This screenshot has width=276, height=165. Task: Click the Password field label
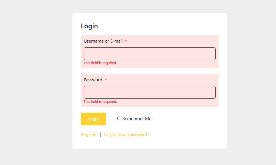tap(93, 80)
